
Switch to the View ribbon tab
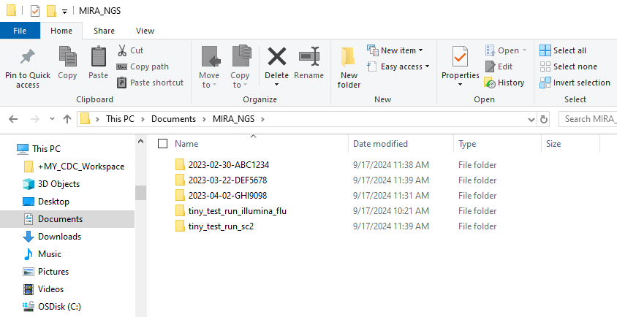pyautogui.click(x=145, y=31)
